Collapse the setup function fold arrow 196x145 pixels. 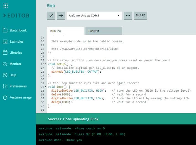click(46, 64)
